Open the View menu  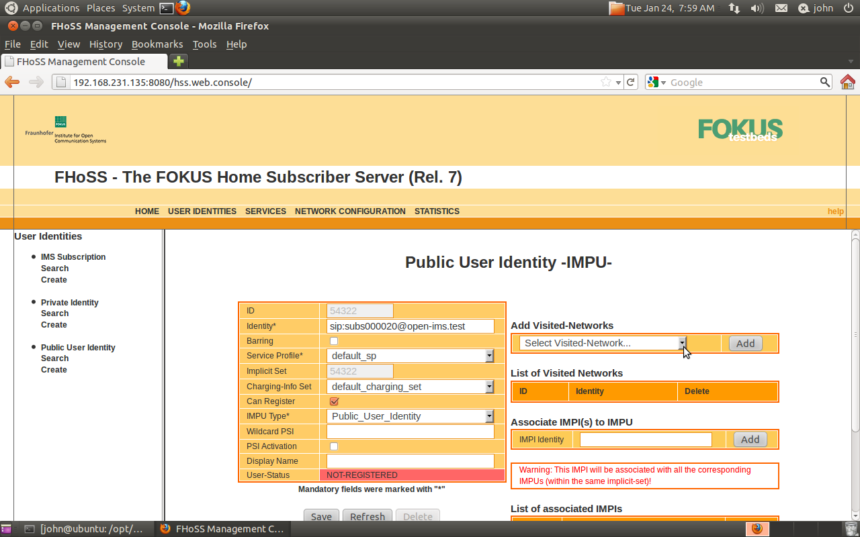click(x=69, y=44)
